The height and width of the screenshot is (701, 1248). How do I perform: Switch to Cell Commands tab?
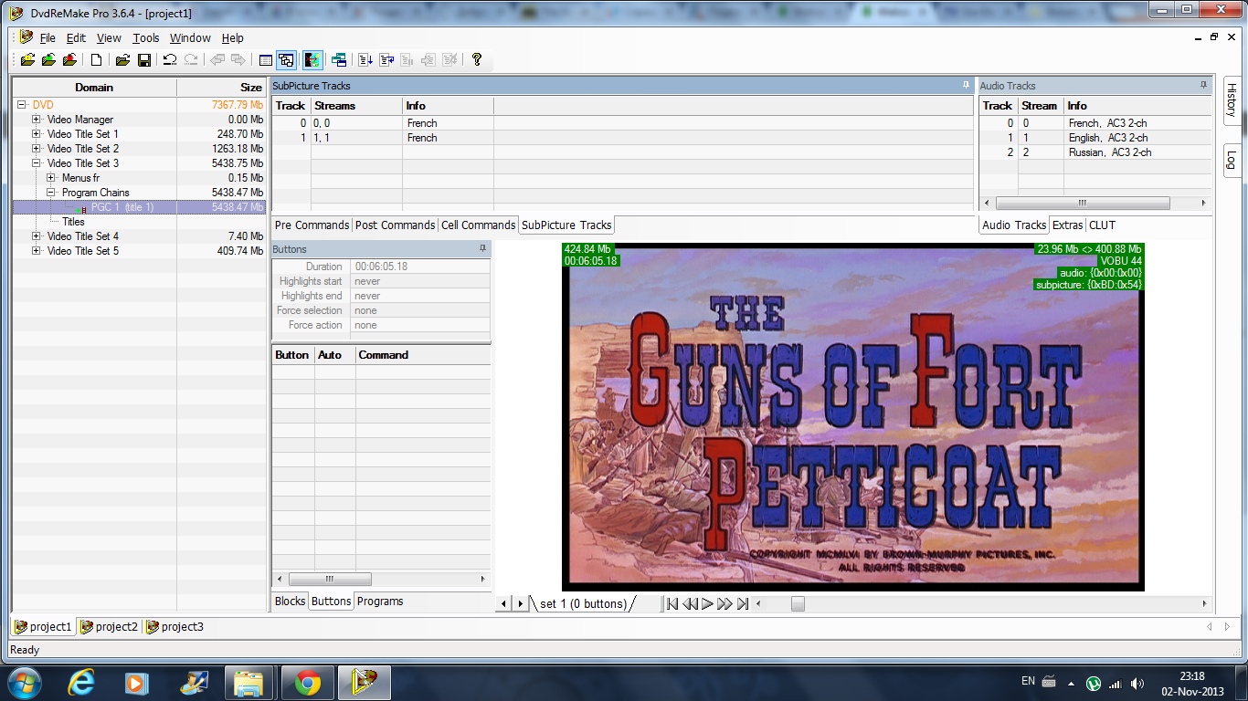click(x=478, y=225)
